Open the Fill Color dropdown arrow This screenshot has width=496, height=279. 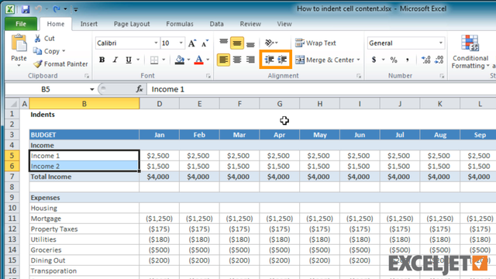[188, 60]
